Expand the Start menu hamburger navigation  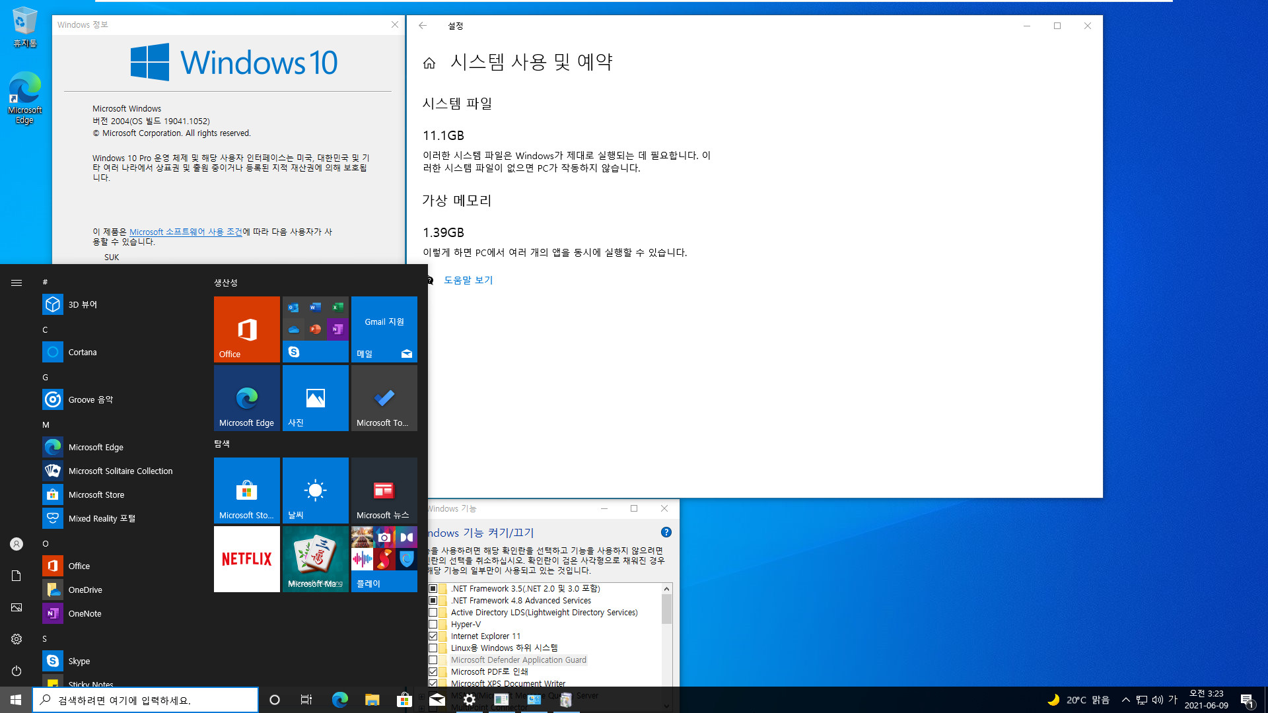[17, 283]
